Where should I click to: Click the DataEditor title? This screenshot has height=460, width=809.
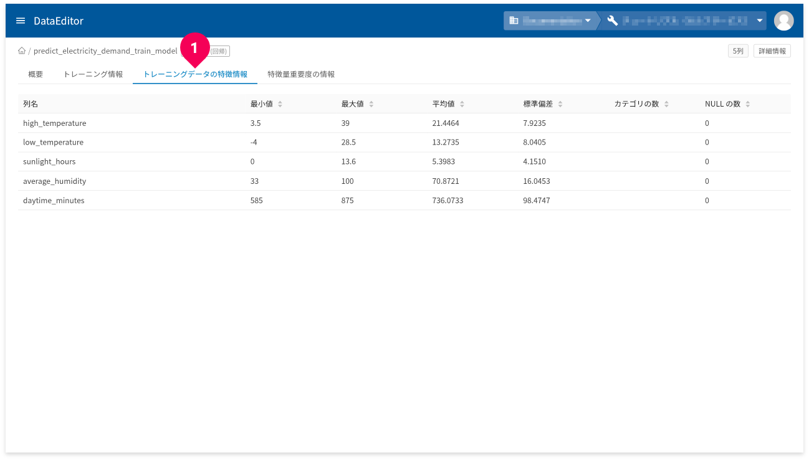pyautogui.click(x=59, y=21)
